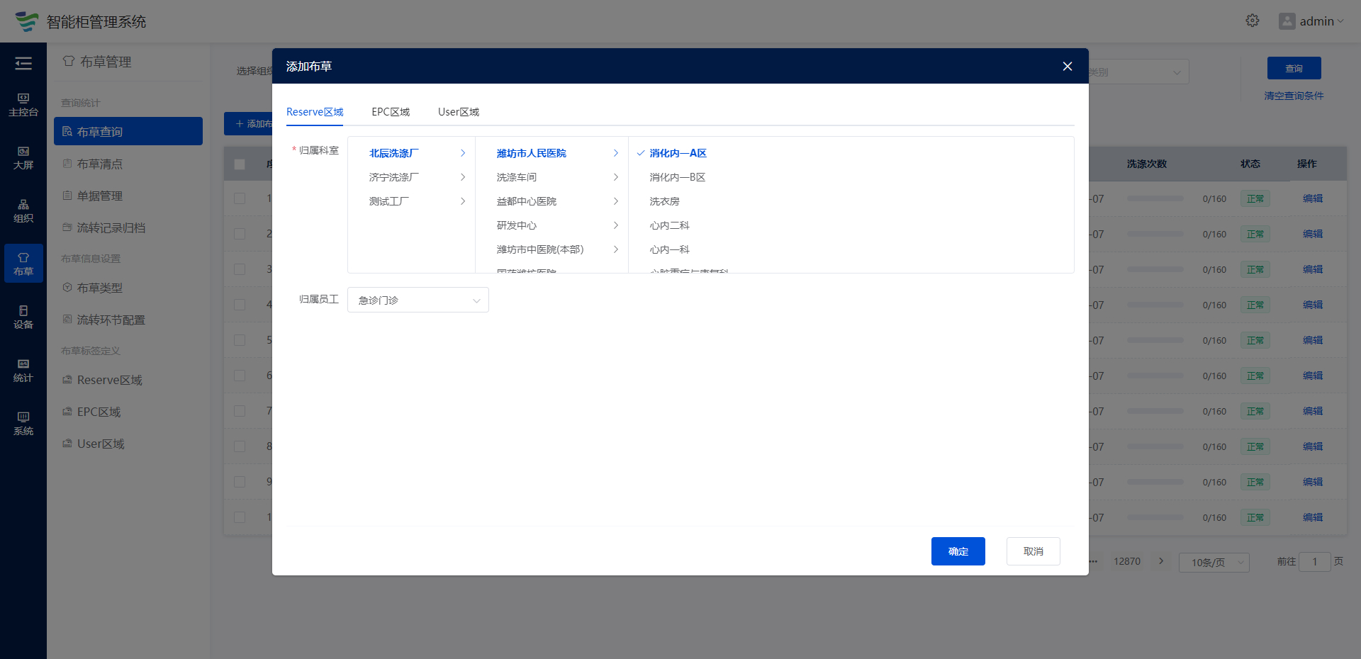The image size is (1361, 659).
Task: Close the 添加布草 dialog with X
Action: click(x=1067, y=66)
